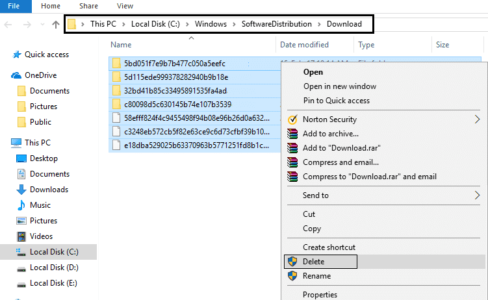488x300 pixels.
Task: Click the Music note icon in sidebar
Action: point(21,205)
